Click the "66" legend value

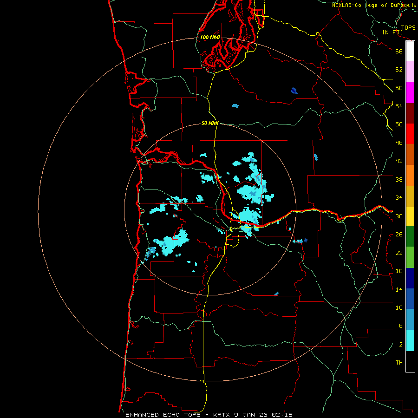[399, 51]
